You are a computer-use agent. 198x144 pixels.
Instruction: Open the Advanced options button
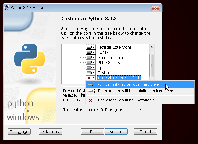tap(50, 132)
